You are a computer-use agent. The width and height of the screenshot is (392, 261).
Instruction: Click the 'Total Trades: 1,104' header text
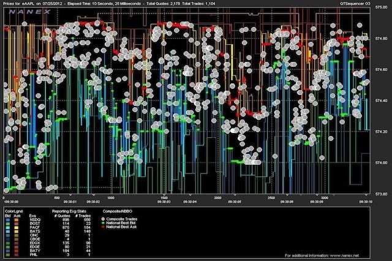198,4
